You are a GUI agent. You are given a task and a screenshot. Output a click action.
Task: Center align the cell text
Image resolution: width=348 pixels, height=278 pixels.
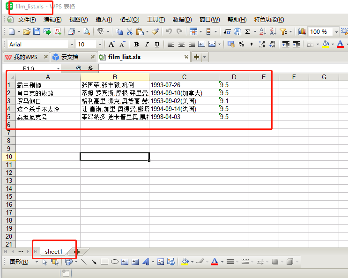(181, 44)
